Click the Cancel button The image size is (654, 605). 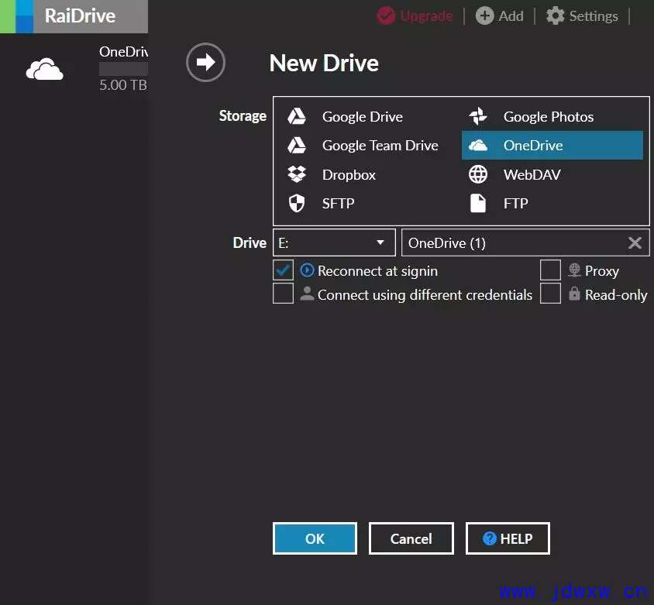411,538
